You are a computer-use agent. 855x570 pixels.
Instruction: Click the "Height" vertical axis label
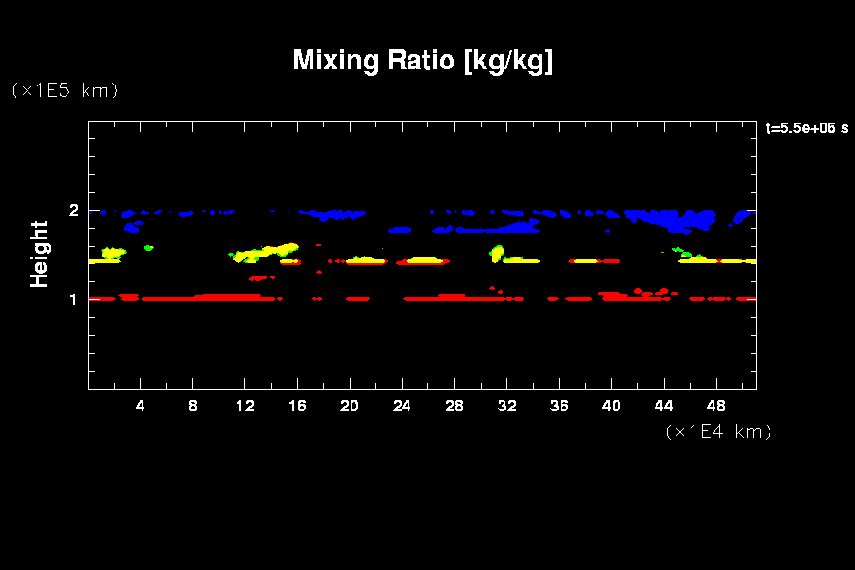pyautogui.click(x=40, y=254)
